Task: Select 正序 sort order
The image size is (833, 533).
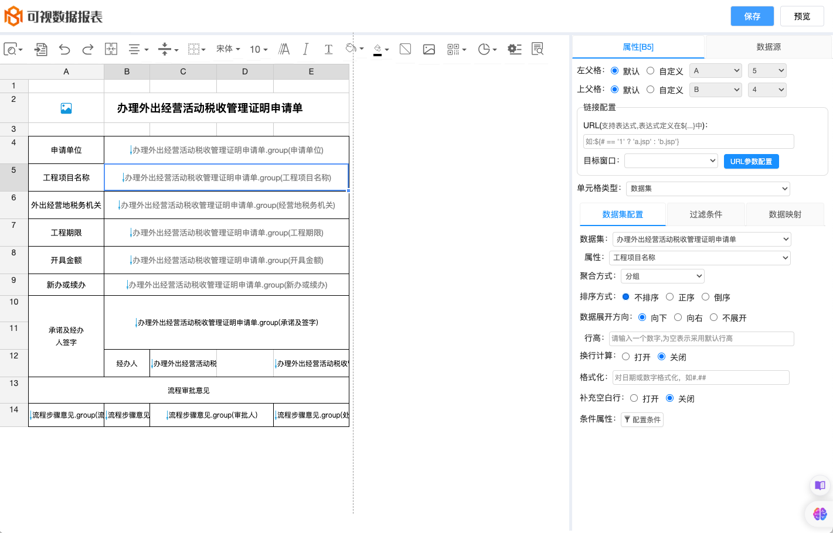Action: (669, 297)
